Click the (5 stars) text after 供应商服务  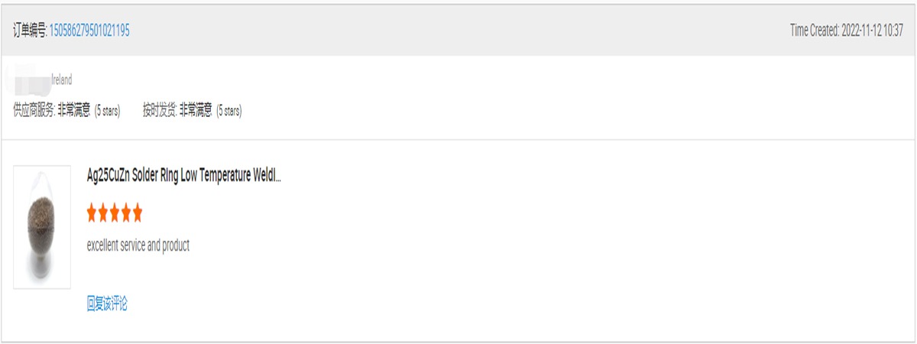point(107,111)
